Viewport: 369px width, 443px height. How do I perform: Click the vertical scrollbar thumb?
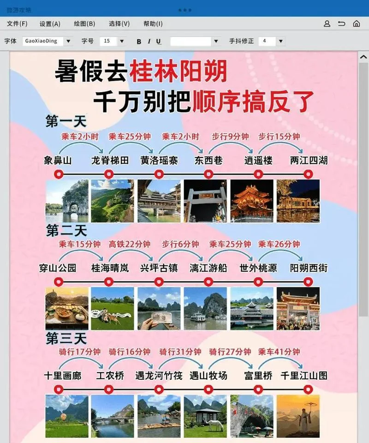[363, 189]
